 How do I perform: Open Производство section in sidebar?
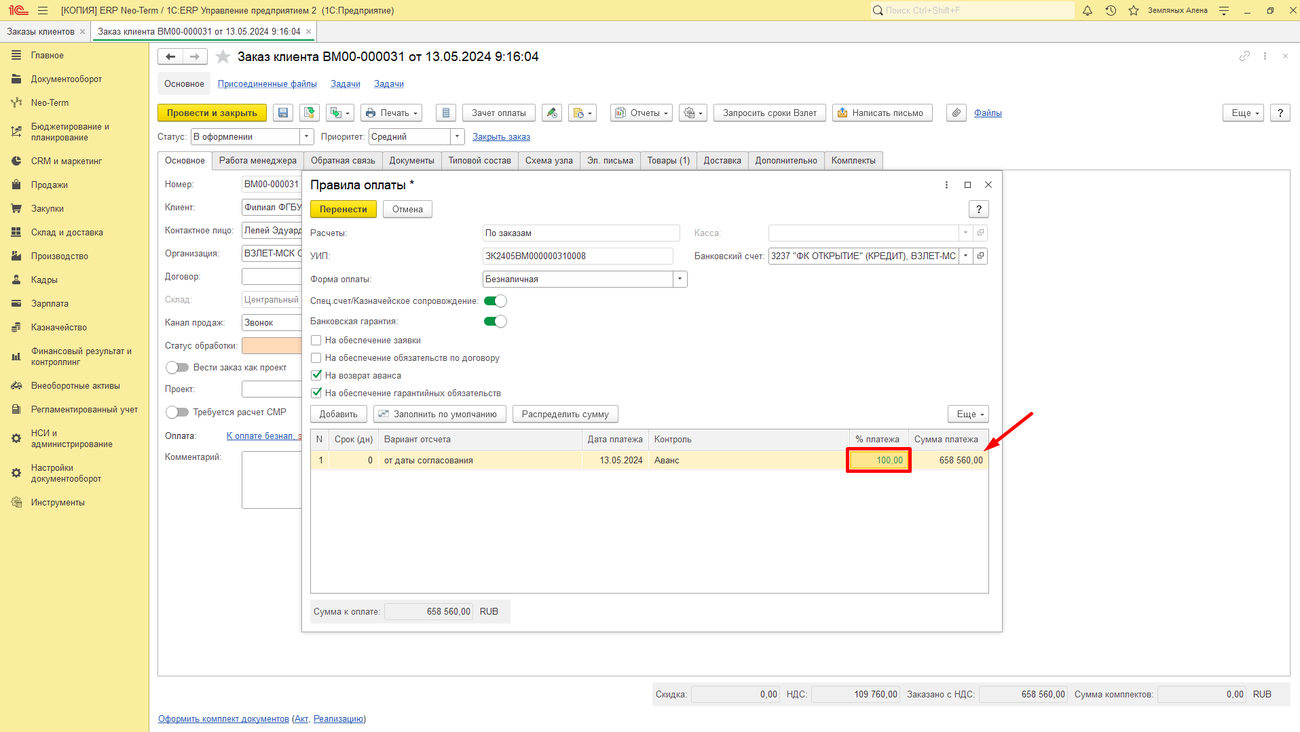[x=60, y=256]
